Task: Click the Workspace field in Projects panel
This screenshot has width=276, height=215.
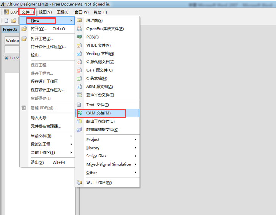Action: point(12,41)
